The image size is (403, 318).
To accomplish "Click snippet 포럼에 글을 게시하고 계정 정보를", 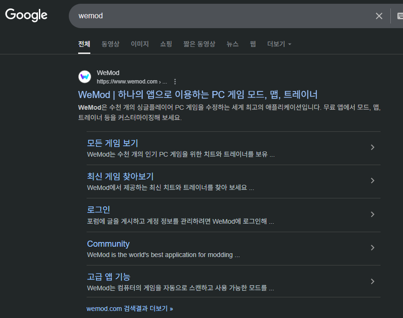I will pyautogui.click(x=180, y=221).
